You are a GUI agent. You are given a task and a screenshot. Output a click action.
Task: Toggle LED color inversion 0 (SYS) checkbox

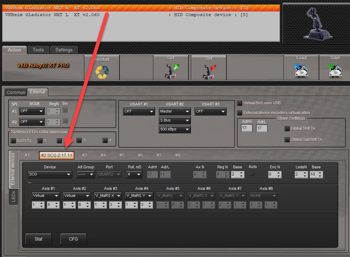coord(13,141)
